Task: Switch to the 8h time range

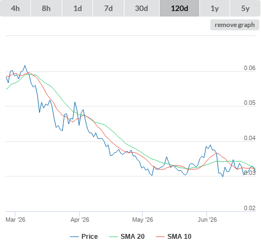Action: click(46, 8)
